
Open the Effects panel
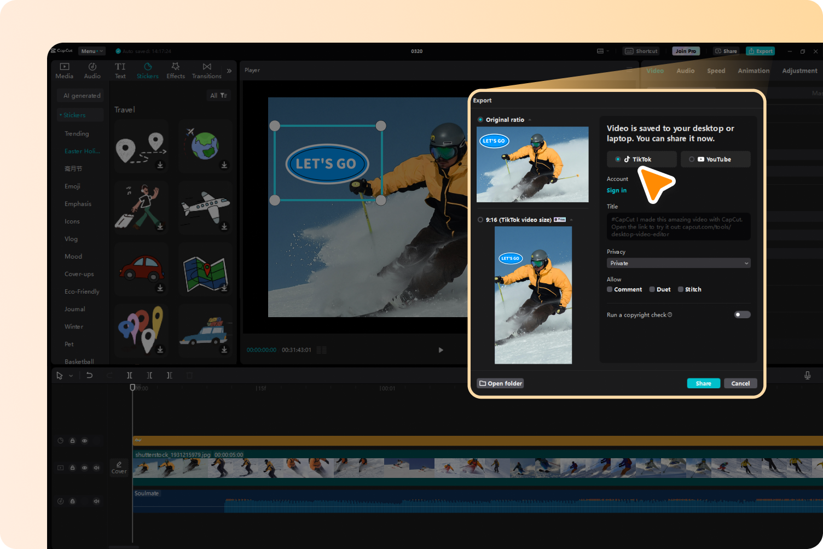tap(175, 70)
